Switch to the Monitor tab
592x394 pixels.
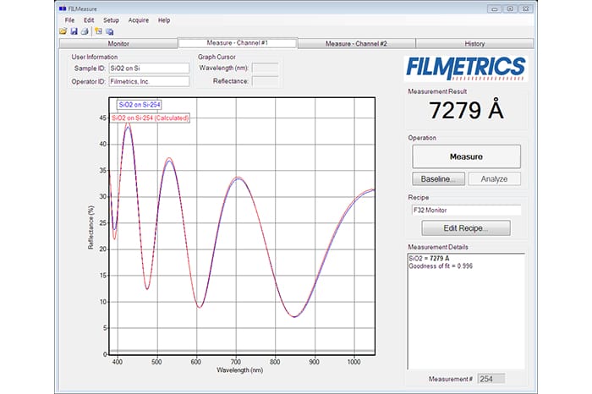pyautogui.click(x=118, y=43)
